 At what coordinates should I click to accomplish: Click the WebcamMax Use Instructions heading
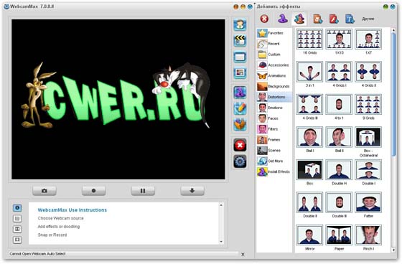tap(72, 210)
